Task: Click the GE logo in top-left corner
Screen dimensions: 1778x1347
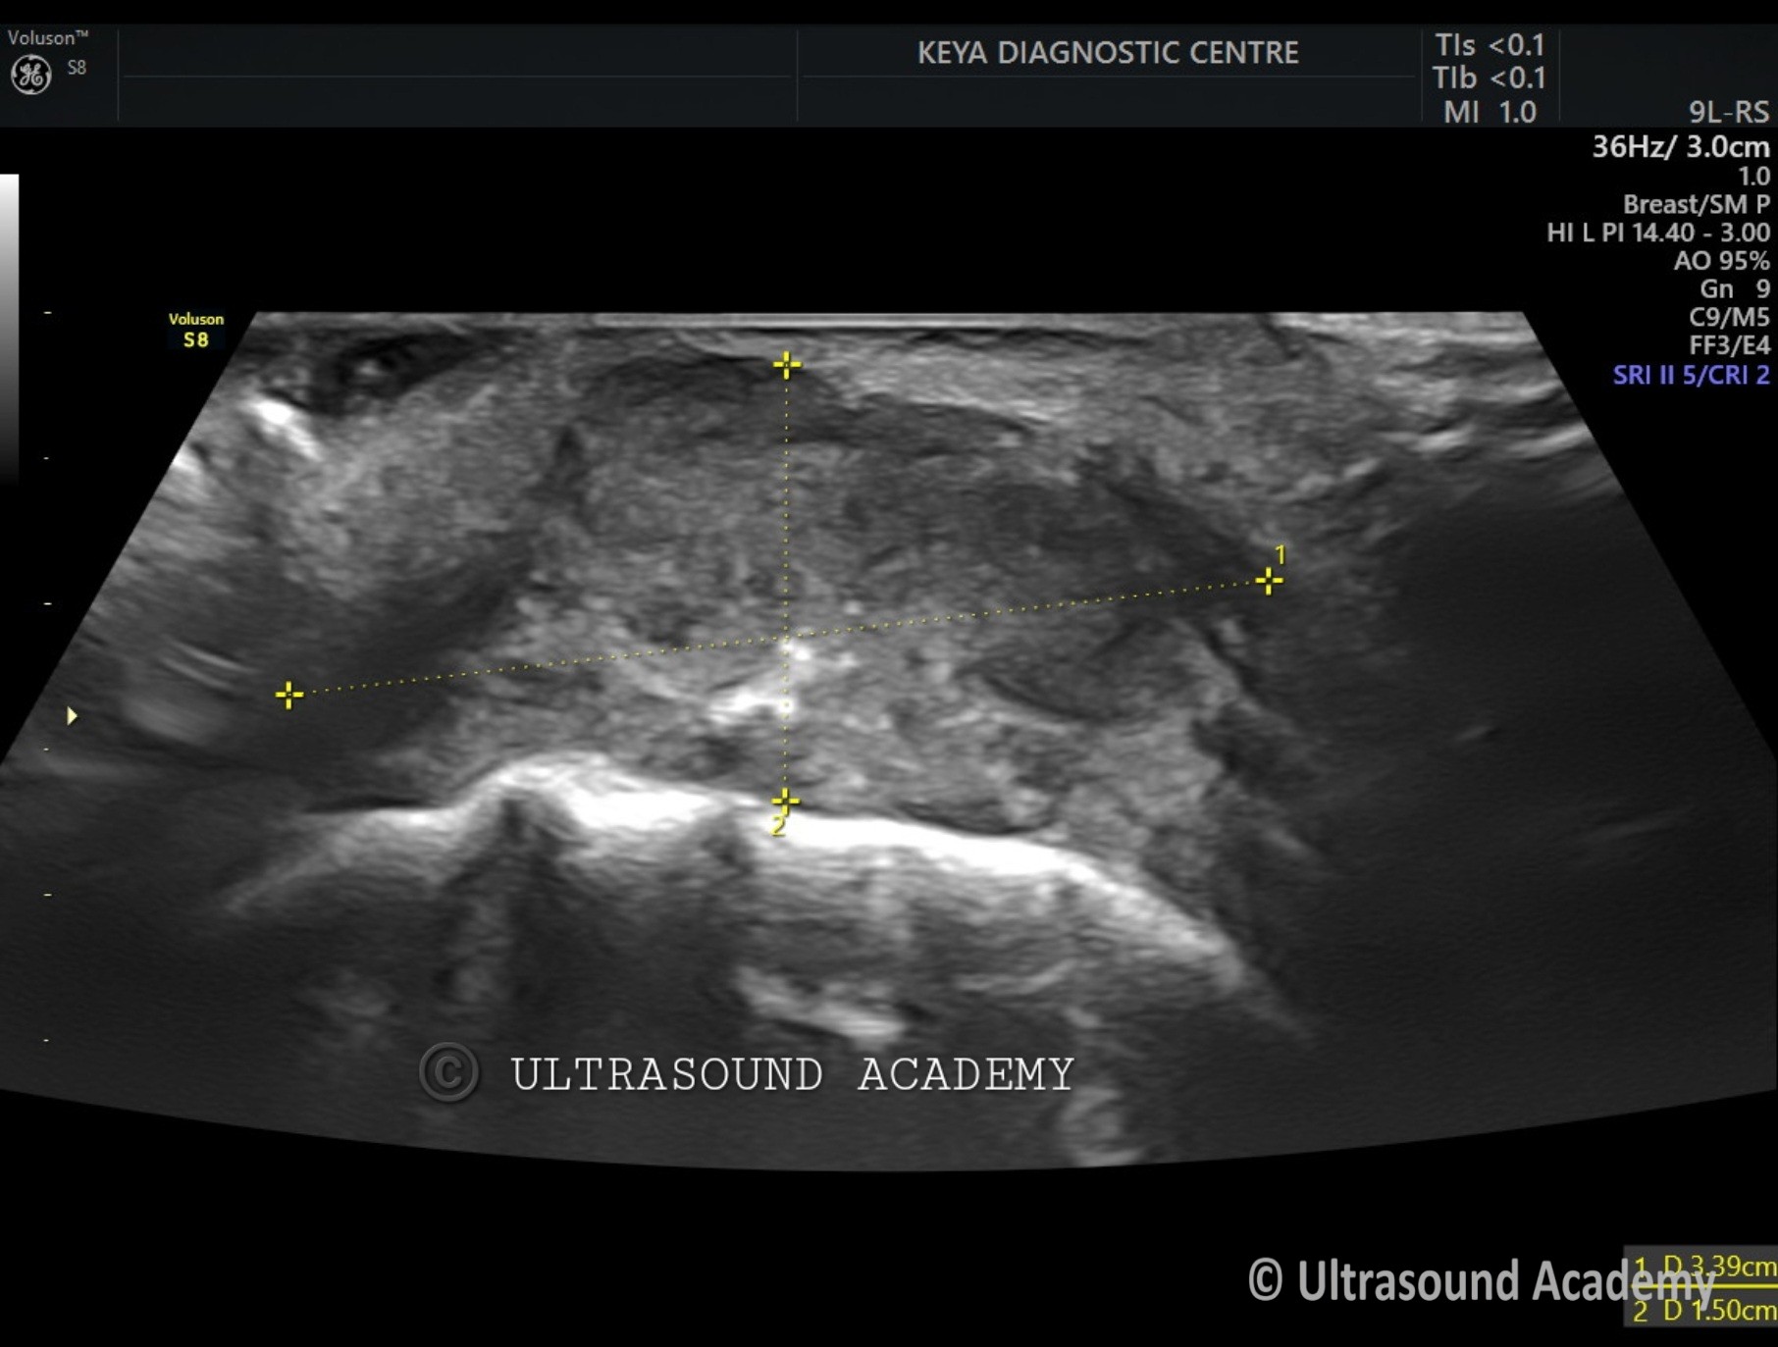Action: click(30, 75)
